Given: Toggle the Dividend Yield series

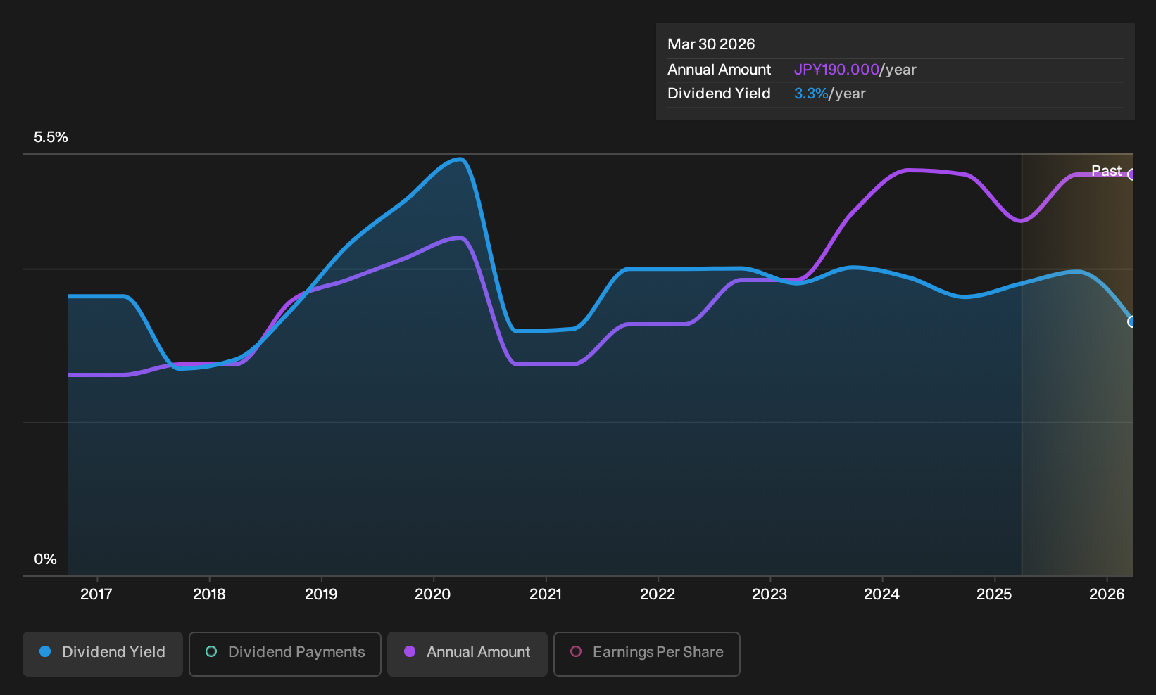Looking at the screenshot, I should click(x=103, y=653).
